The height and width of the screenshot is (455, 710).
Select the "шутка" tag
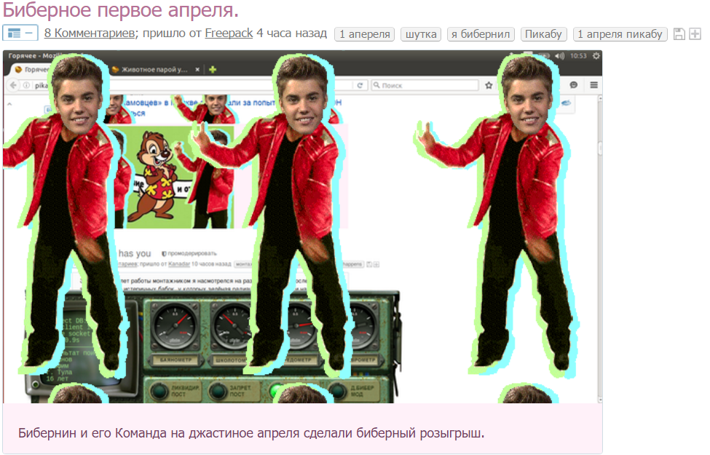[x=421, y=34]
